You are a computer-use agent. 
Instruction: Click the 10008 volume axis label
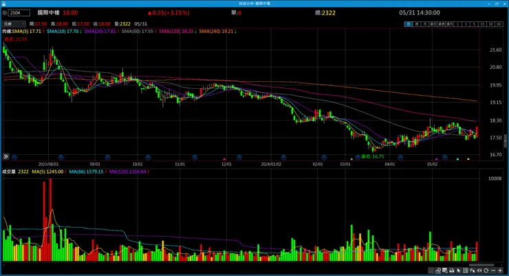(495, 178)
